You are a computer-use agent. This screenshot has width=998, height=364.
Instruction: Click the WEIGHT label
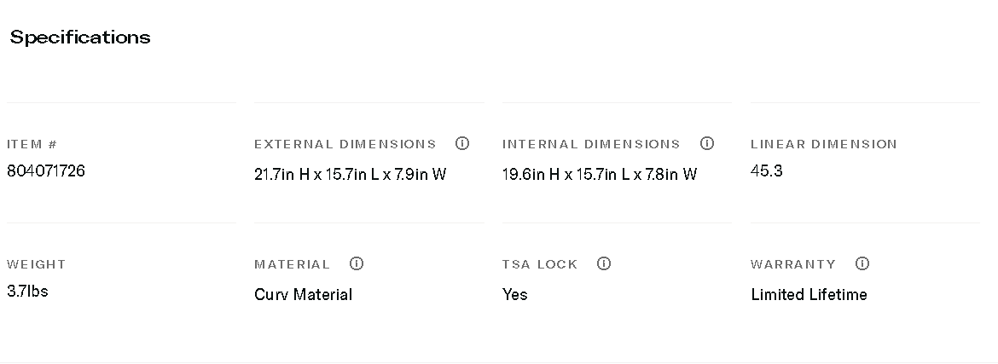coord(36,264)
